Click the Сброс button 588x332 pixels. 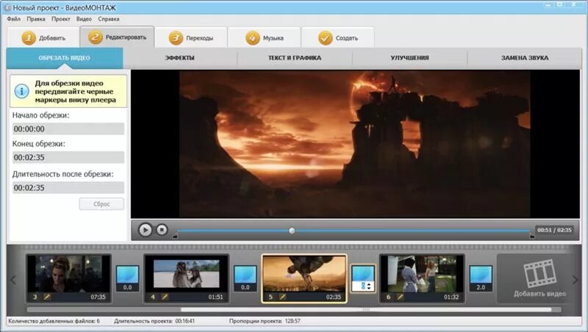[101, 204]
